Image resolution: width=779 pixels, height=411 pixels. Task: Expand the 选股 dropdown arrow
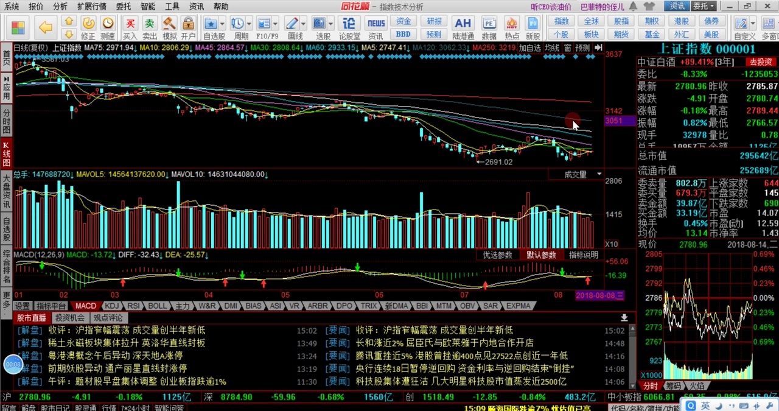[x=330, y=24]
